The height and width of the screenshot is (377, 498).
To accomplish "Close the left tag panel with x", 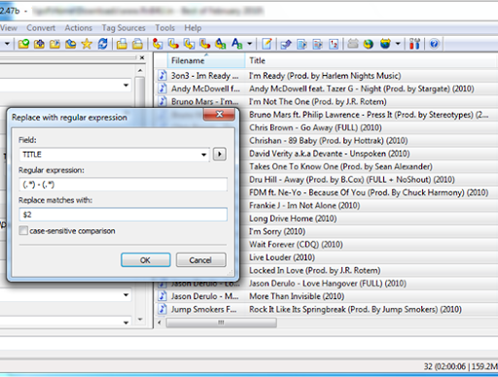I will pos(142,57).
